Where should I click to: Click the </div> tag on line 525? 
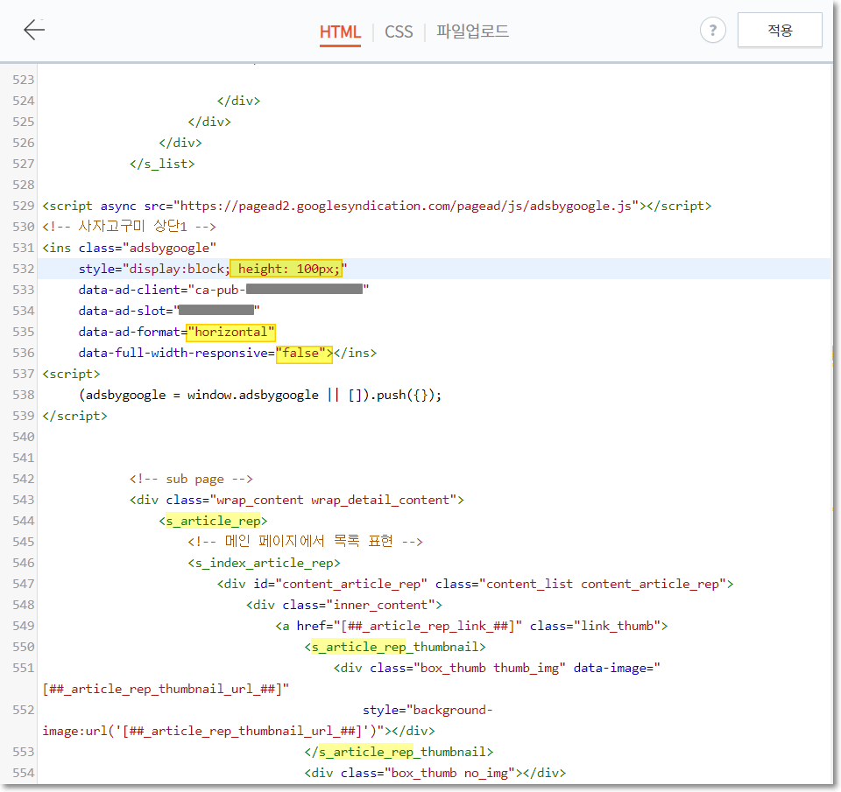tap(209, 122)
